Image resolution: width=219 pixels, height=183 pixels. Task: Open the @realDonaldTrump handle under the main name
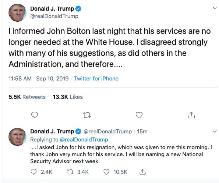(x=54, y=16)
